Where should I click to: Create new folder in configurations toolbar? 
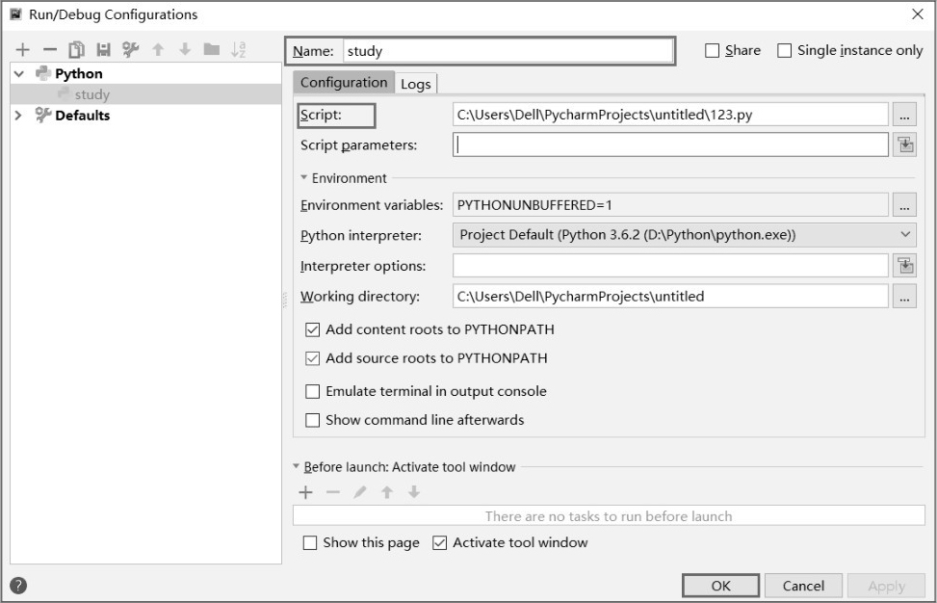click(x=212, y=49)
